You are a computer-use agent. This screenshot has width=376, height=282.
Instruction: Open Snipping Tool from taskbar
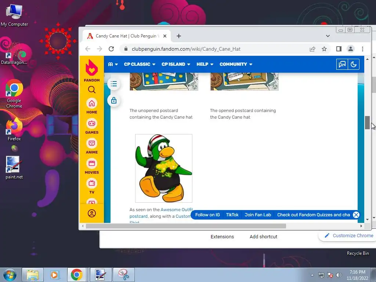tap(124, 275)
